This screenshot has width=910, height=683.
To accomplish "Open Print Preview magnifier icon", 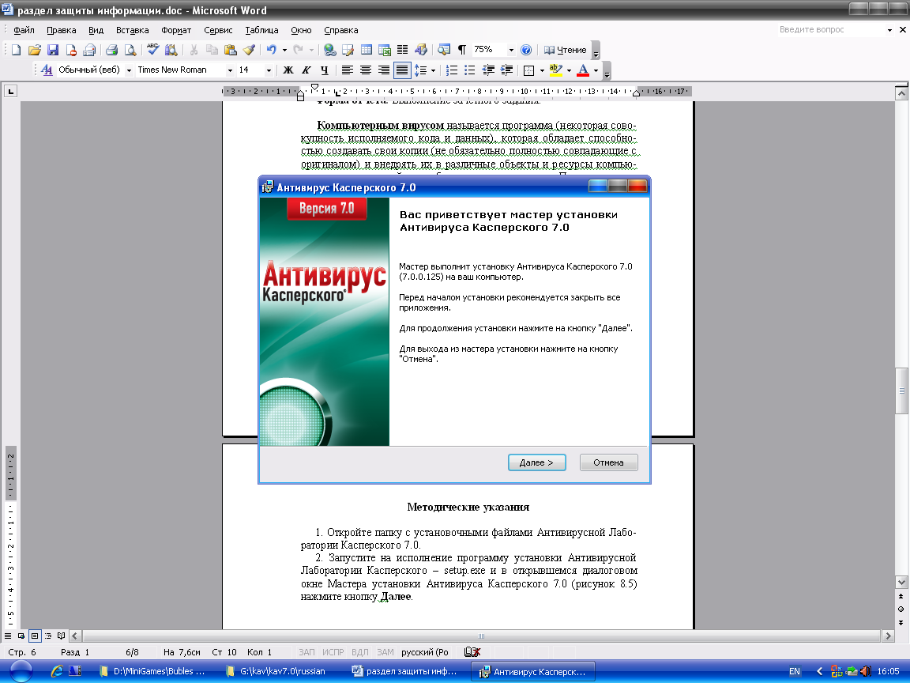I will [130, 50].
